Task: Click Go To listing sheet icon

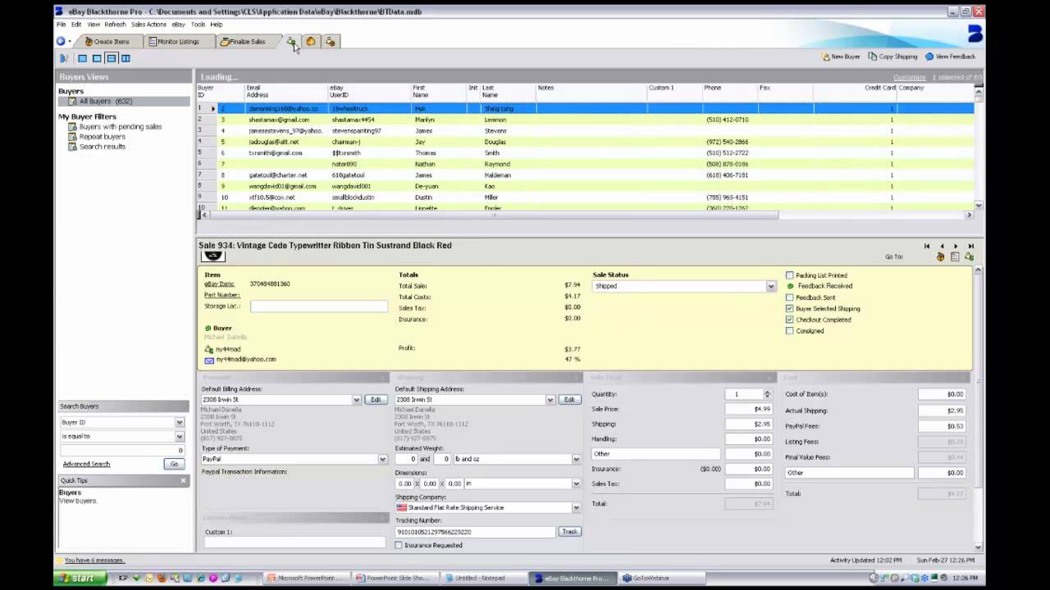Action: tap(955, 256)
